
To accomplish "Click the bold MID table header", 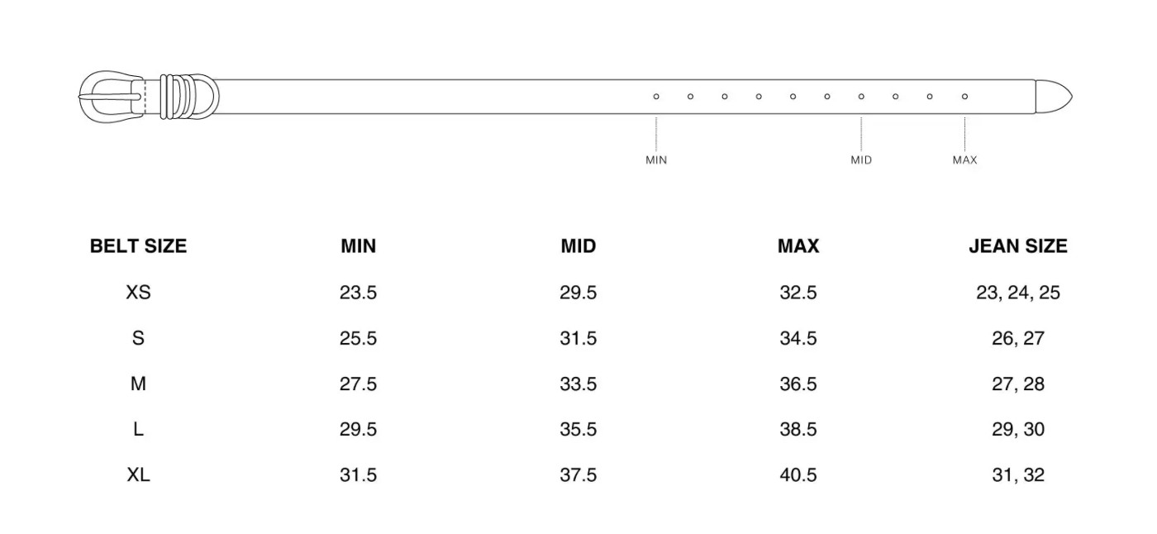I will 578,246.
